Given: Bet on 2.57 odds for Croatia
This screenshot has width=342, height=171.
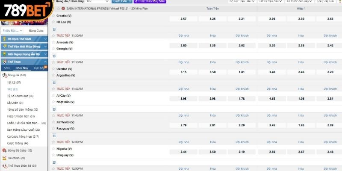Looking at the screenshot, I should coord(183,19).
